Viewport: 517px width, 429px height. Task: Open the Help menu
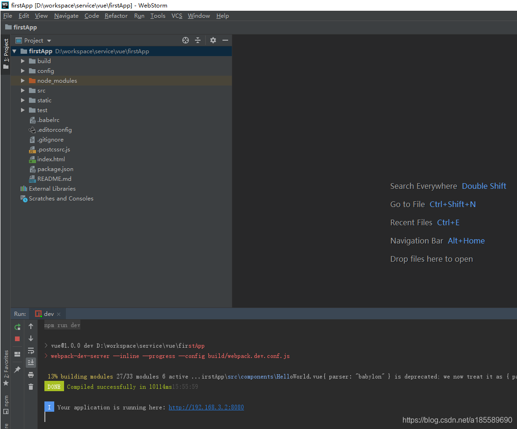223,16
